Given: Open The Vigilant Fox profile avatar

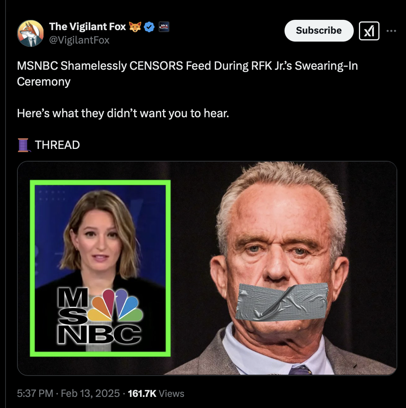Looking at the screenshot, I should coord(30,33).
